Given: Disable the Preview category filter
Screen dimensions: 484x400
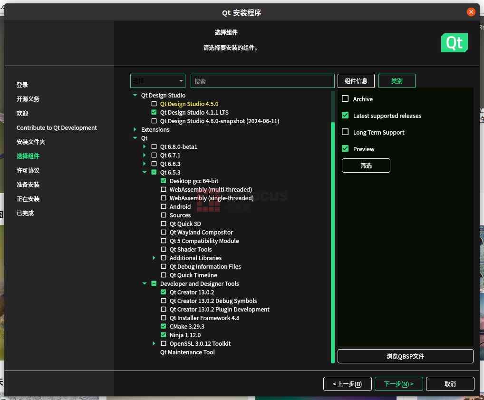Looking at the screenshot, I should 345,149.
